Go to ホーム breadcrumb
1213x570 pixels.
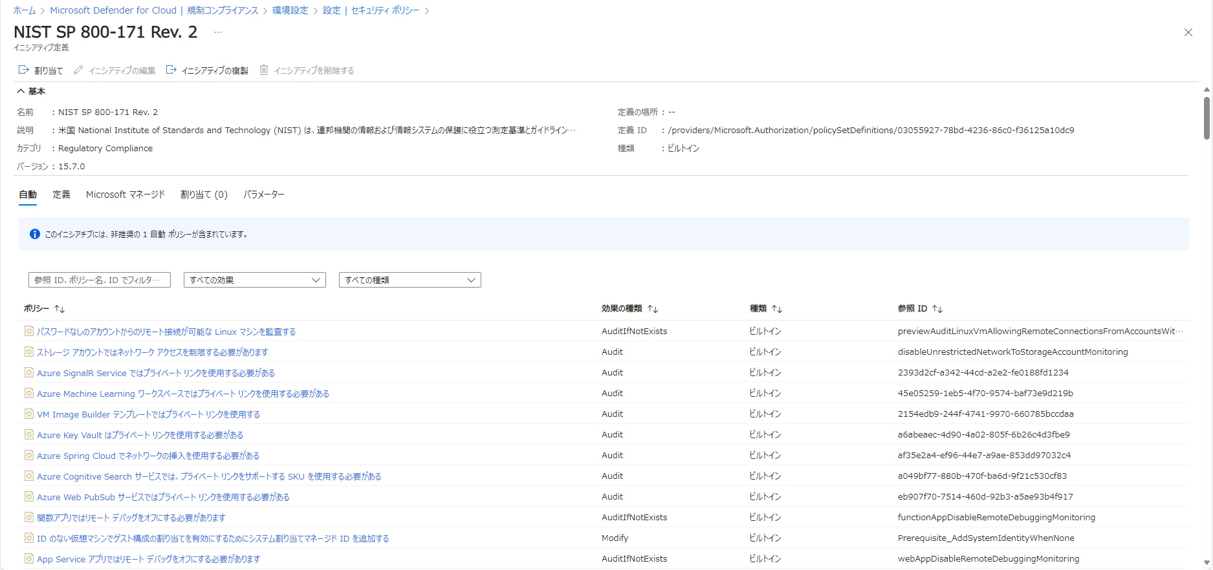click(x=25, y=10)
